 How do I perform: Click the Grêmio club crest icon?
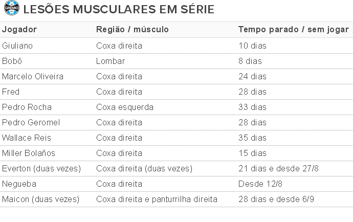(12, 8)
